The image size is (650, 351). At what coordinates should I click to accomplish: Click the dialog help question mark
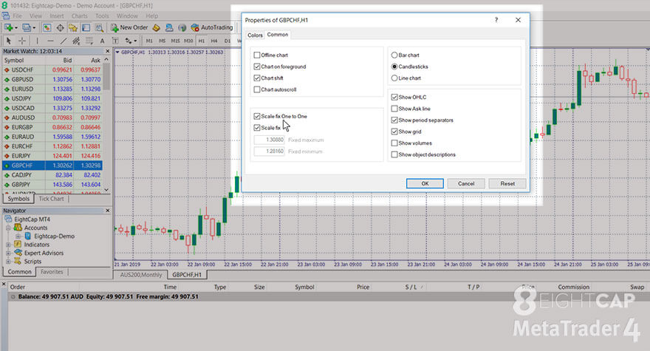[496, 20]
